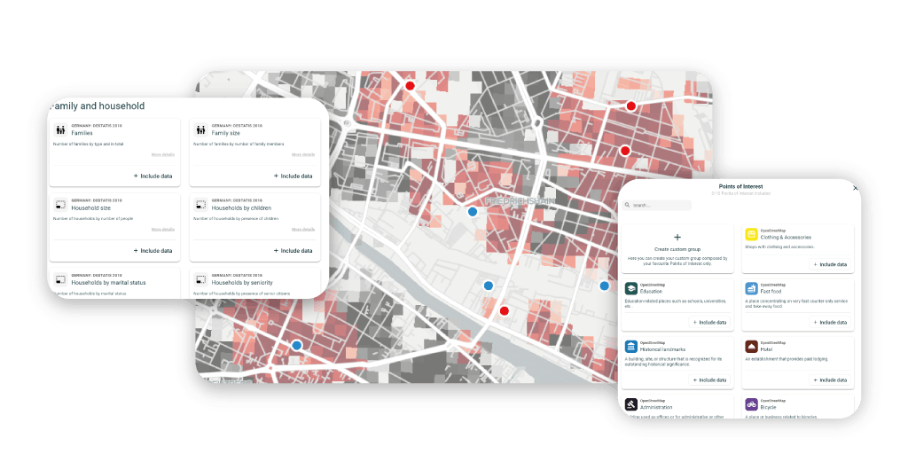Click the Families card people icon

pyautogui.click(x=60, y=129)
